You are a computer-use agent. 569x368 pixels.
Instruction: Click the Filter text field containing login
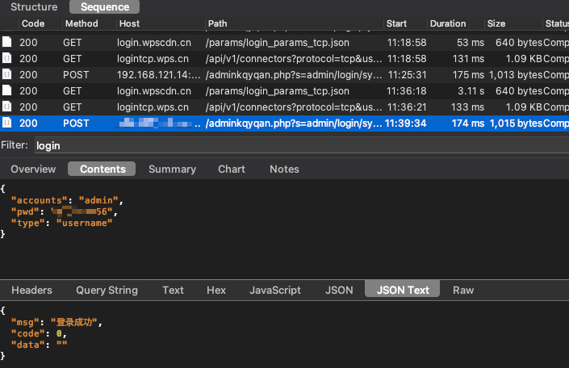pyautogui.click(x=302, y=145)
